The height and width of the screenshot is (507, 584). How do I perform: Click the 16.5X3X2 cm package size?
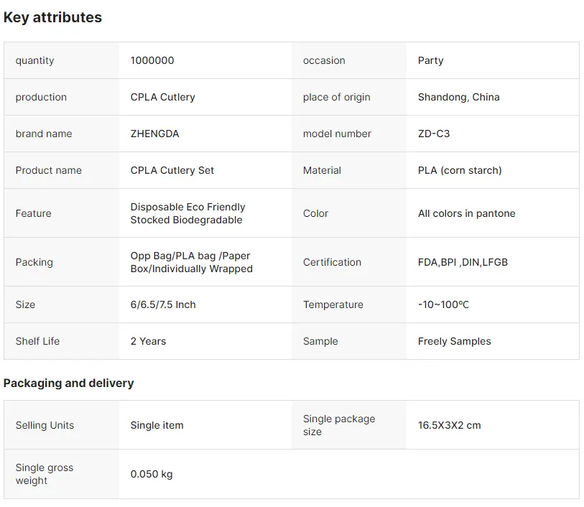449,425
